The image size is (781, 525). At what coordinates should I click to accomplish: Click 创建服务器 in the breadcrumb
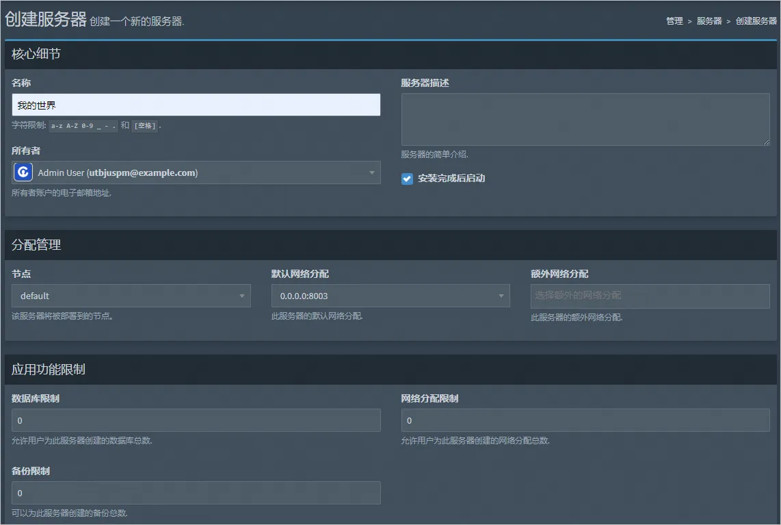click(x=756, y=21)
